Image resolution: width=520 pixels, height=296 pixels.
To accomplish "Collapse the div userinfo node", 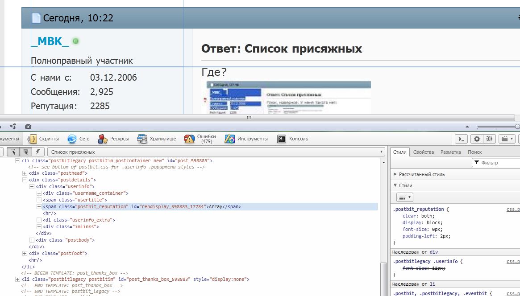I will [32, 186].
